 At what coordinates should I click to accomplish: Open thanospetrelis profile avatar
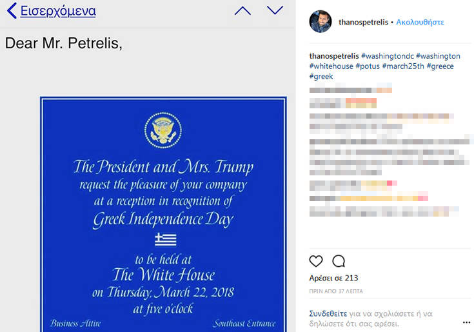[321, 22]
